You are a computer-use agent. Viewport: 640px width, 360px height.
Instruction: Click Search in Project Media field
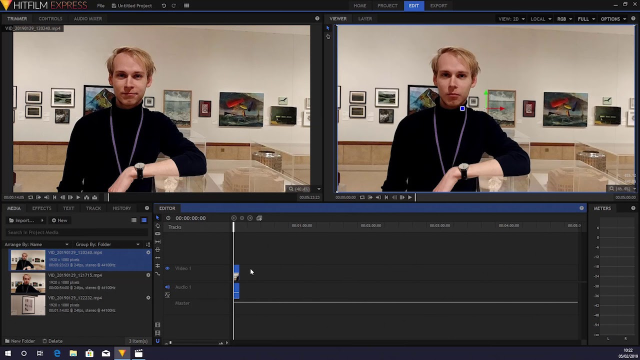tap(75, 232)
